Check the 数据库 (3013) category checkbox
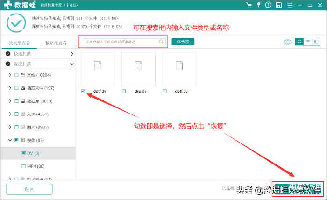Screen dimensions: 327x200 click(x=16, y=100)
